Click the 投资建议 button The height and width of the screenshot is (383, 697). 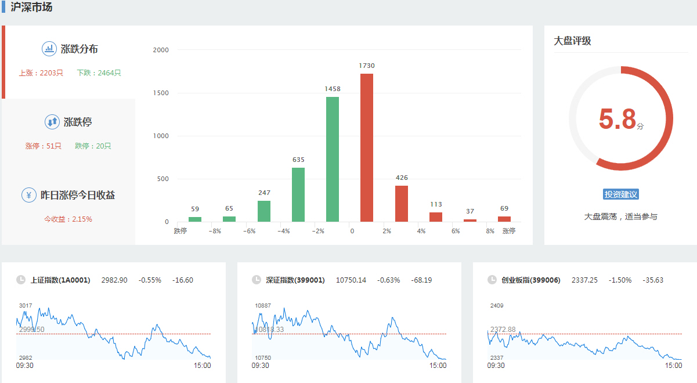click(x=621, y=194)
